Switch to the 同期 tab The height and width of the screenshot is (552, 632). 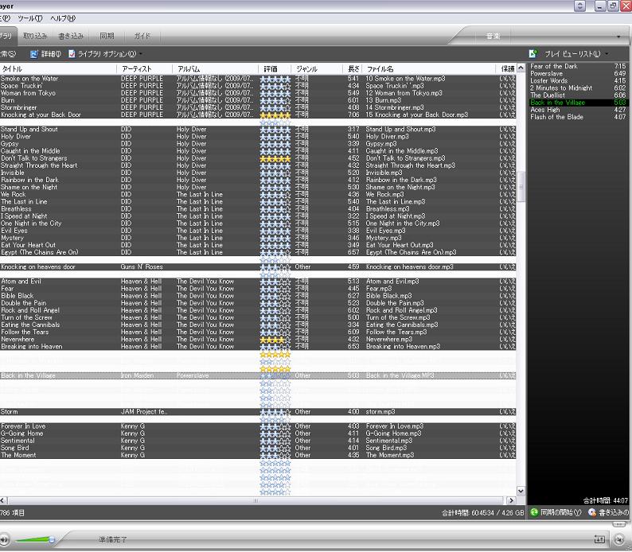click(x=107, y=36)
